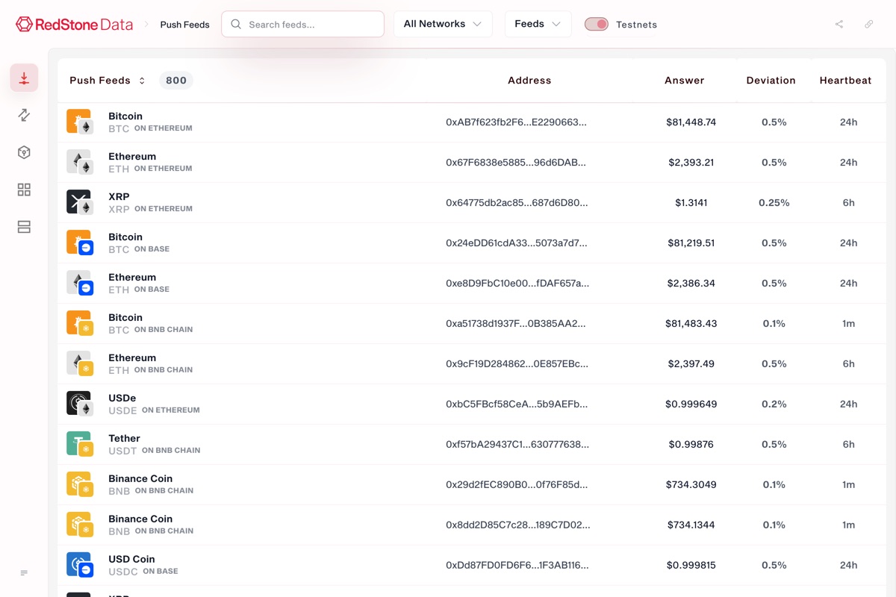
Task: Open the All Networks dropdown
Action: point(443,24)
